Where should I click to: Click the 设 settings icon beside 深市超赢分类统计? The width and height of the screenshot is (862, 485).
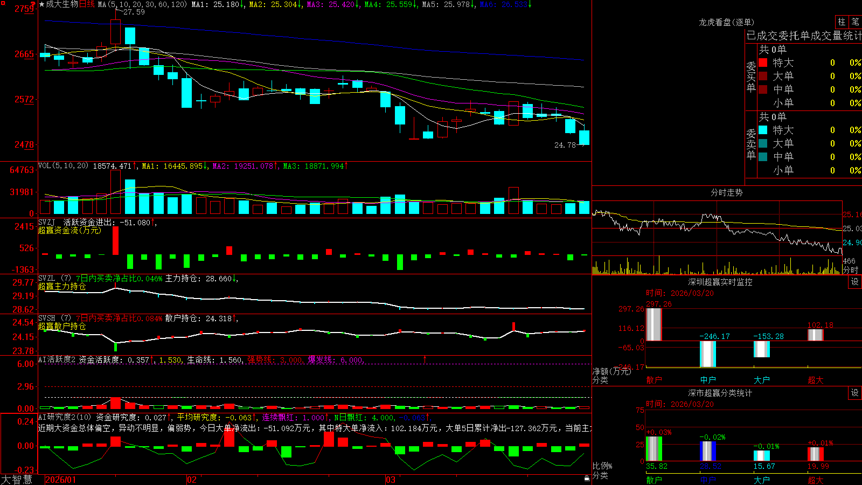855,393
